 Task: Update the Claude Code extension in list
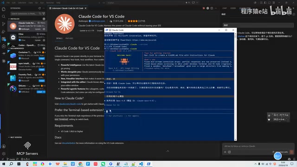pyautogui.click(x=38, y=29)
